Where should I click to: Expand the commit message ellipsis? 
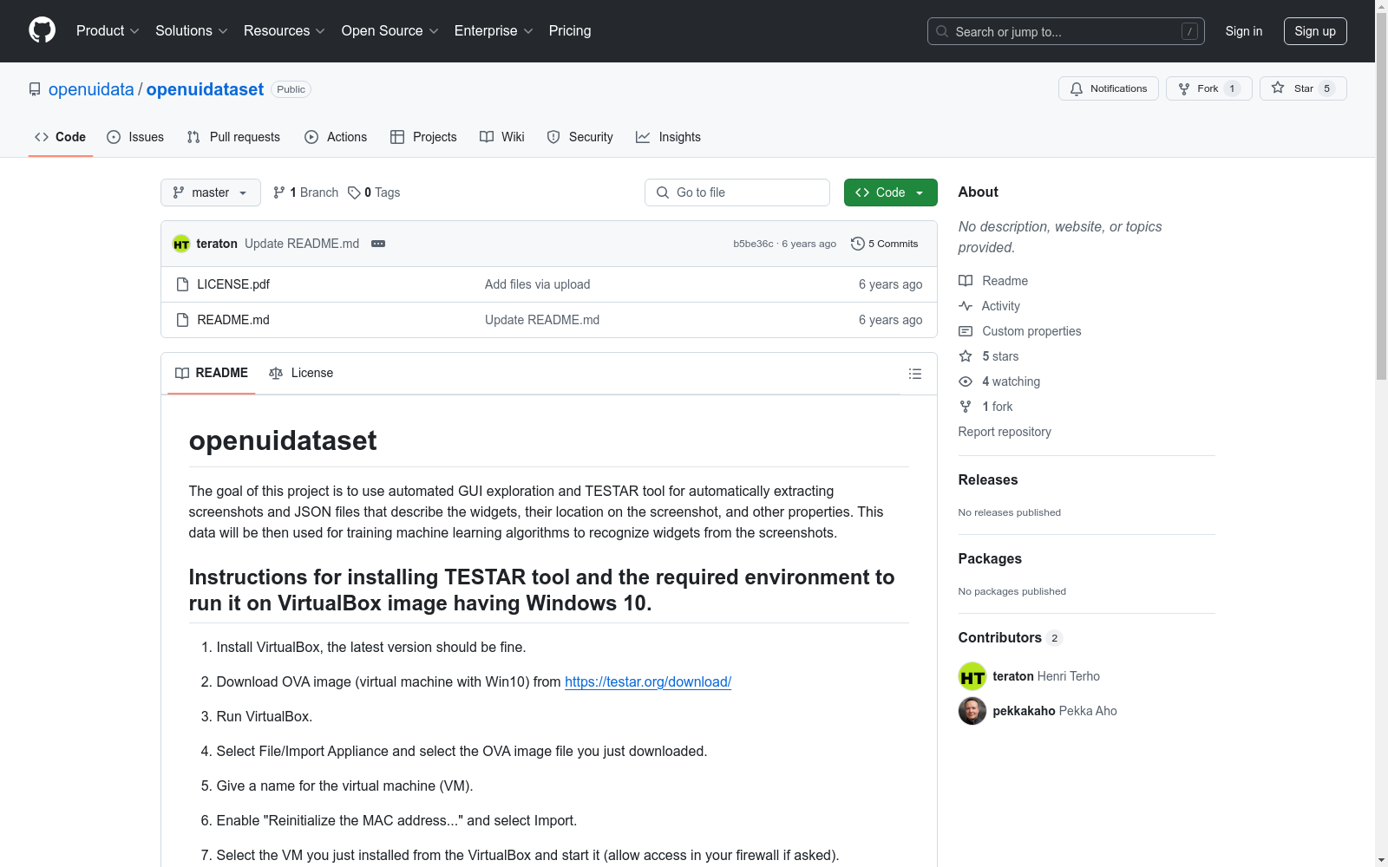378,244
